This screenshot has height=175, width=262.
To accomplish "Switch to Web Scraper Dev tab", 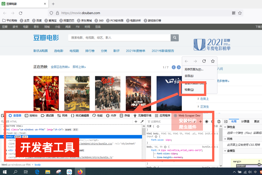I will click(x=187, y=116).
